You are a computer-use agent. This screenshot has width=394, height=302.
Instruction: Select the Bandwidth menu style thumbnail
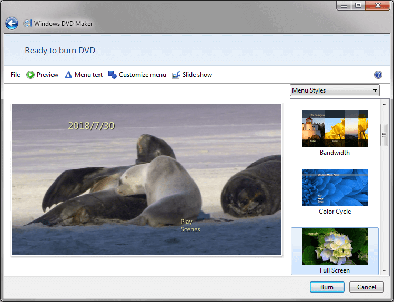pos(335,128)
